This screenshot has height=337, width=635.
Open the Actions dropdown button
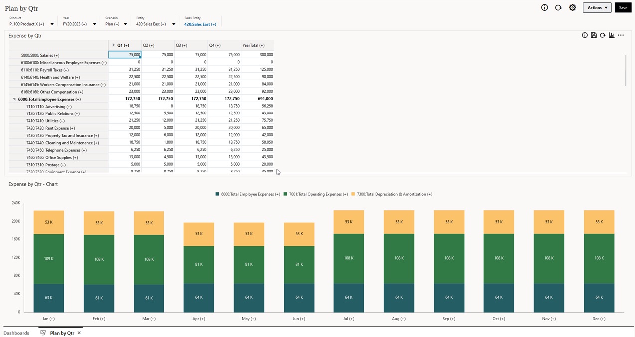[597, 8]
